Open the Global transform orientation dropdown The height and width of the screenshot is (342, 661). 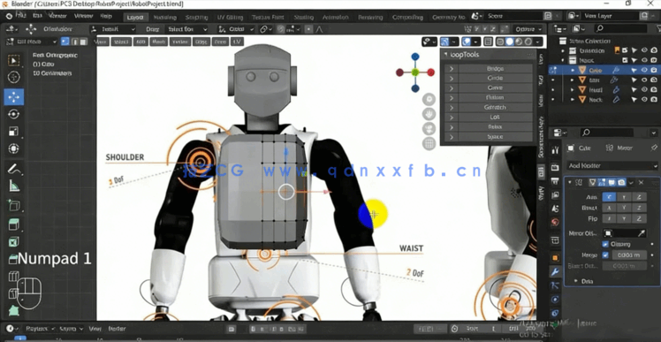(236, 29)
